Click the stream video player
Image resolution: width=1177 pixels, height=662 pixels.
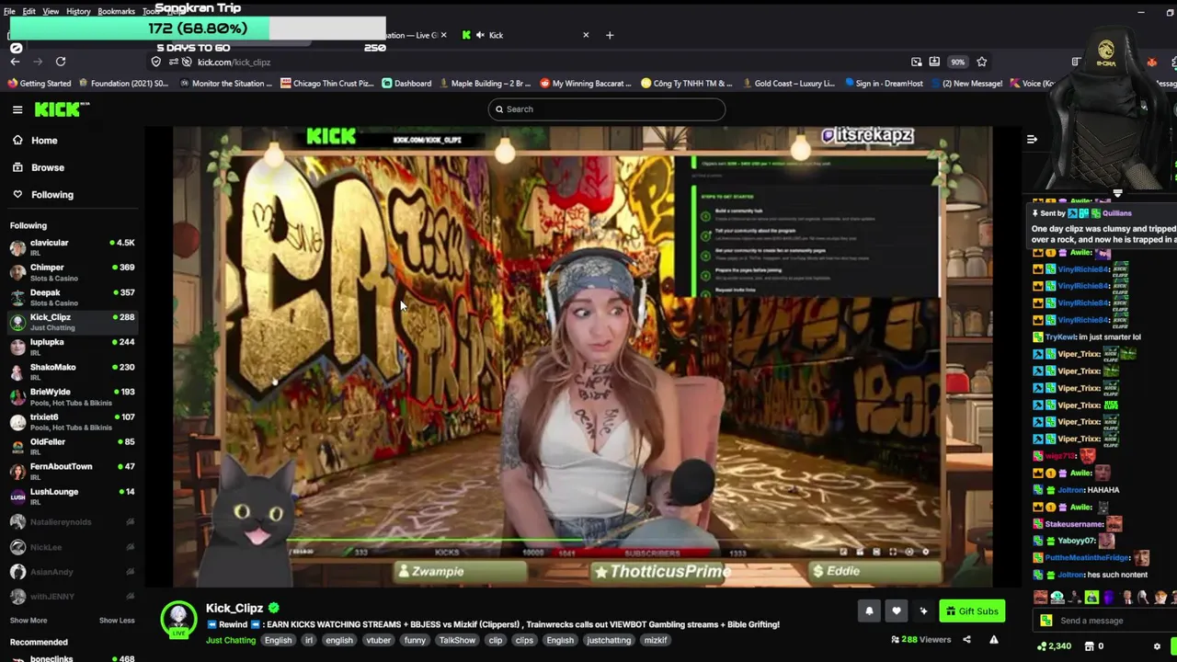[582, 357]
